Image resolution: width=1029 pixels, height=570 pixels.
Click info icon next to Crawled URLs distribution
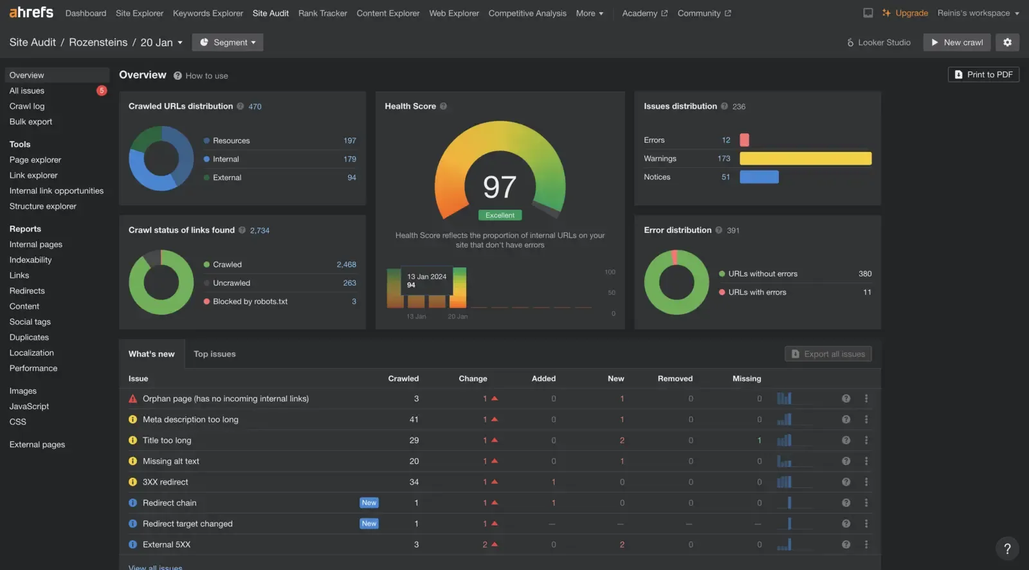(x=240, y=106)
